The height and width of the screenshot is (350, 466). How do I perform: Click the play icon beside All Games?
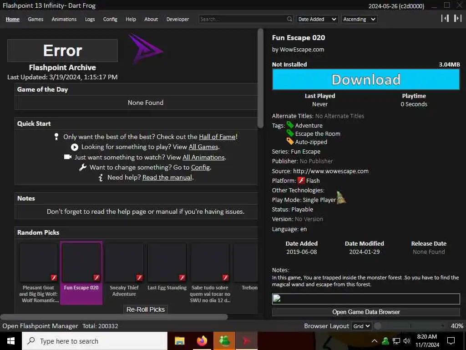75,147
